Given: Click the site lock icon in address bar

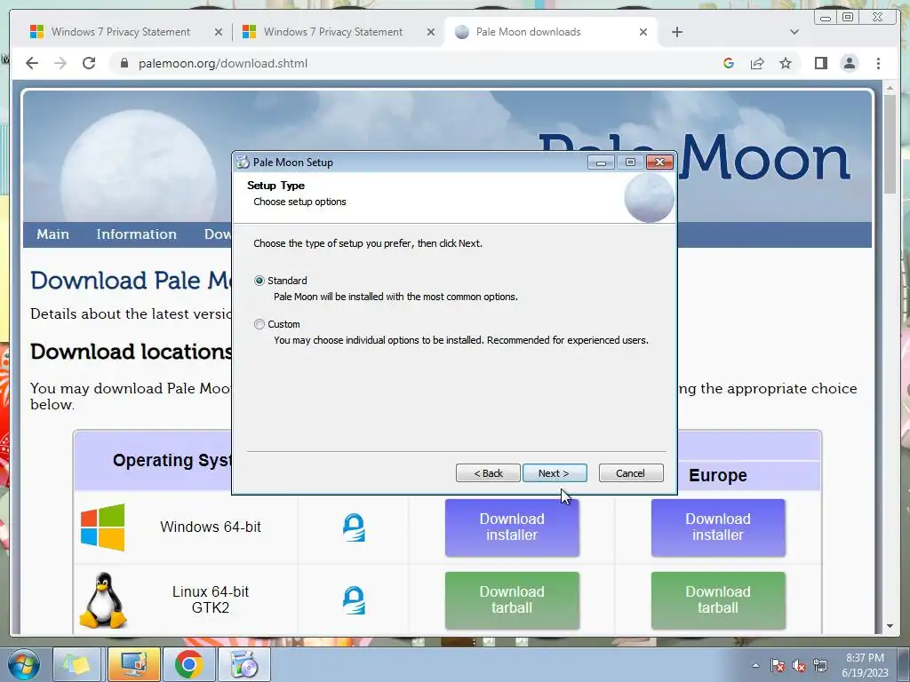Looking at the screenshot, I should pos(124,63).
